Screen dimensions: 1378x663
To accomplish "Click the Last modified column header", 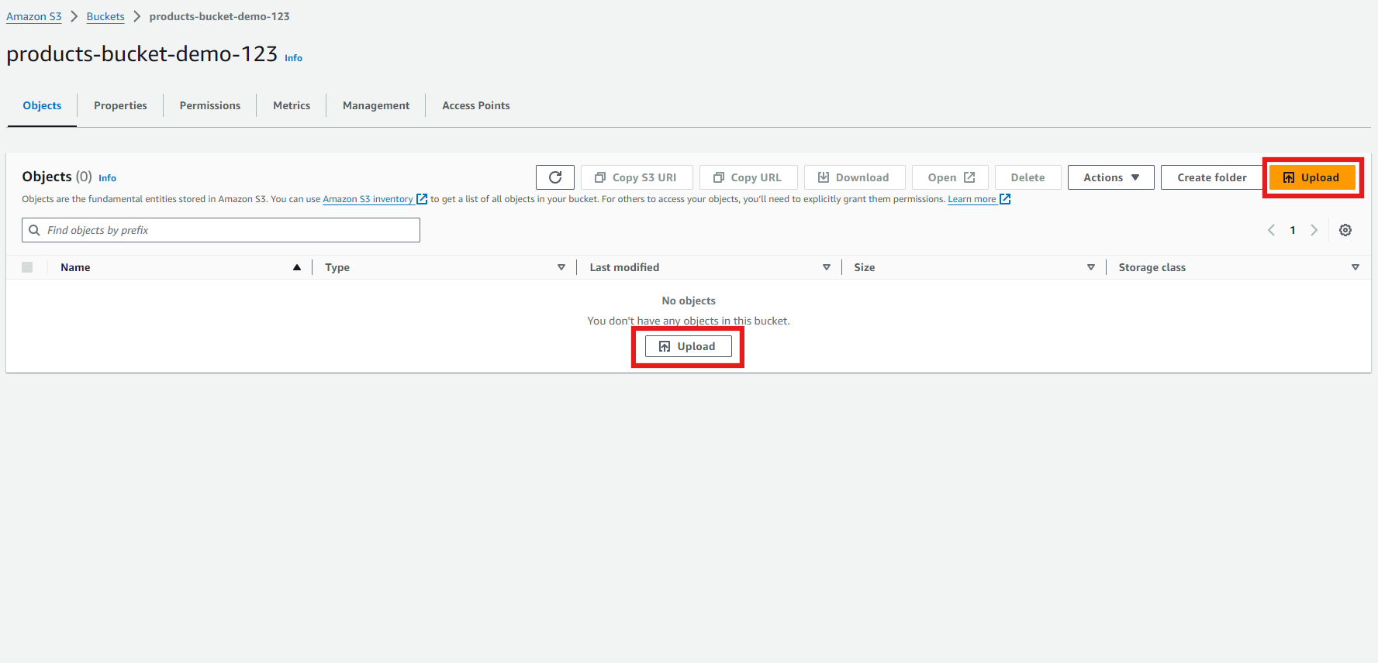I will (x=624, y=267).
